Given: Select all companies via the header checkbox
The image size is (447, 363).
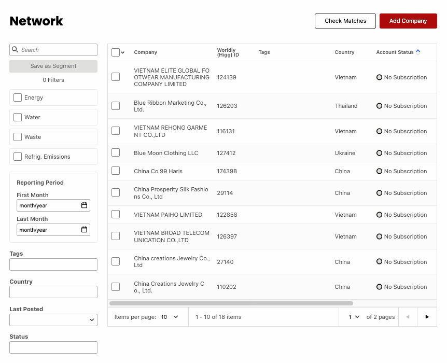Looking at the screenshot, I should click(x=115, y=52).
